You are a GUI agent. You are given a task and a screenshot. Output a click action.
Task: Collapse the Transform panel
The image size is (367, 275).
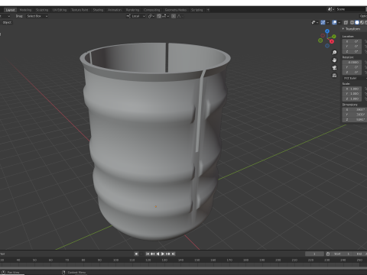[343, 29]
